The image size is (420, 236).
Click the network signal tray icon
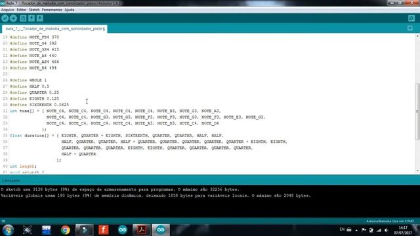[x=379, y=230]
